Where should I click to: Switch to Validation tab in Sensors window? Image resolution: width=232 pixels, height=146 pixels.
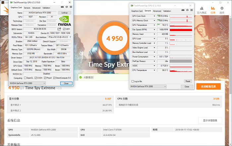click(x=167, y=11)
